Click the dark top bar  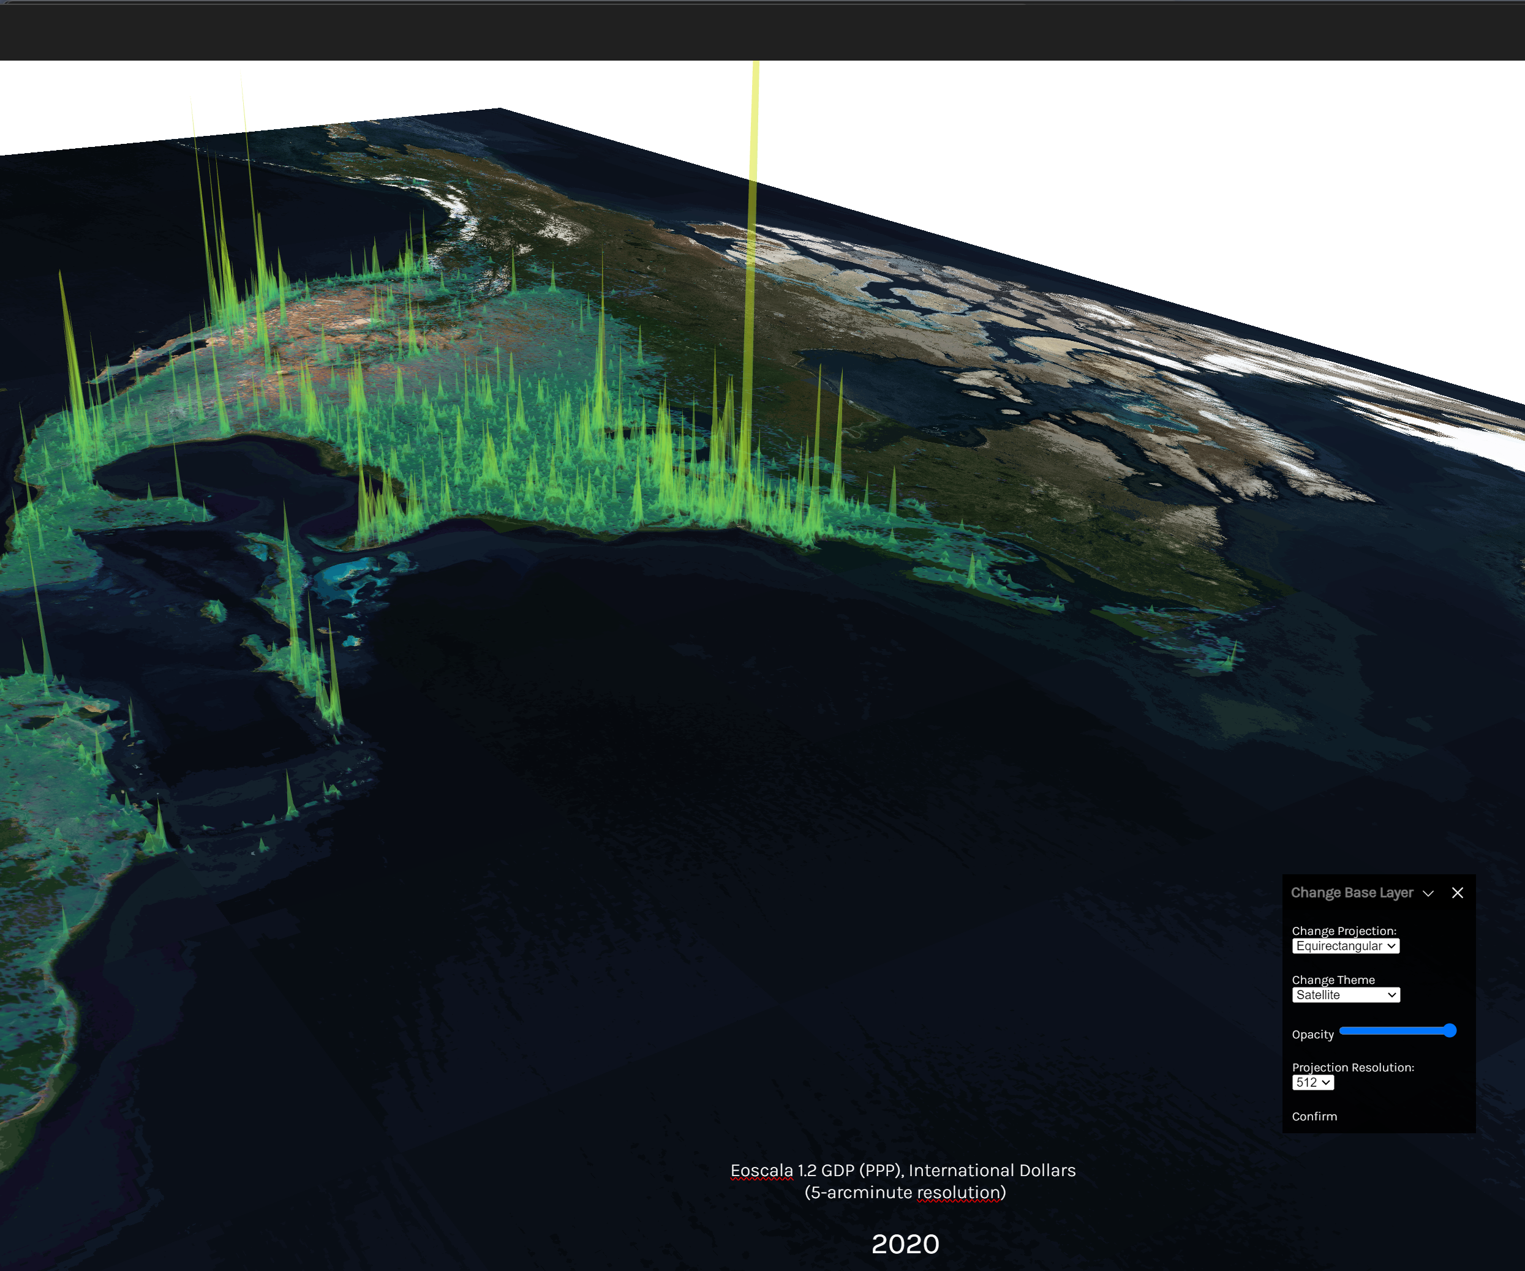tap(762, 31)
